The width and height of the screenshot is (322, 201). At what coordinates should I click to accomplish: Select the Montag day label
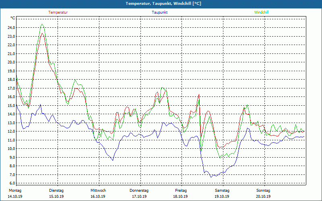click(x=15, y=191)
